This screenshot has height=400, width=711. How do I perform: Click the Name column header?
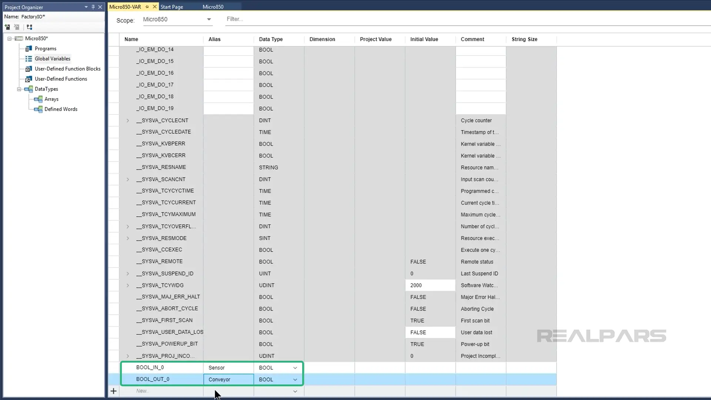pyautogui.click(x=161, y=39)
